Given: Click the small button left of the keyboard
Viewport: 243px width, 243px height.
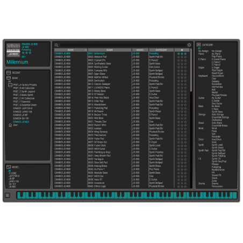Looking at the screenshot, I should (8, 195).
